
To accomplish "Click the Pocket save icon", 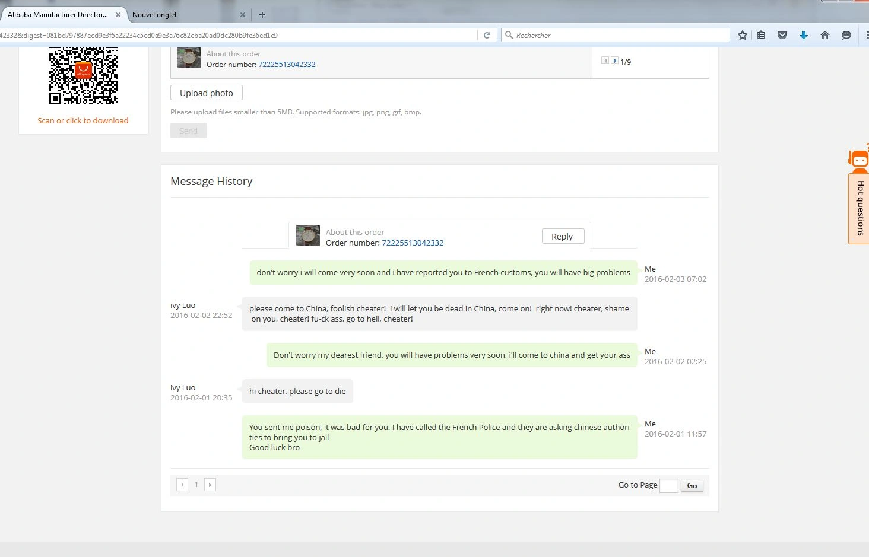I will click(x=782, y=35).
